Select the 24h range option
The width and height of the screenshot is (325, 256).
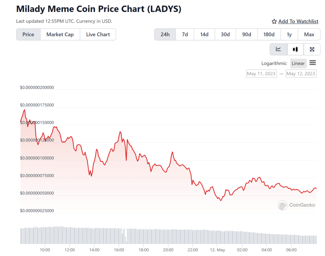(165, 34)
